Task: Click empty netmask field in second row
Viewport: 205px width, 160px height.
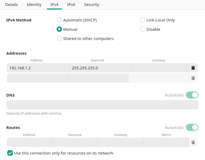Action: point(98,78)
